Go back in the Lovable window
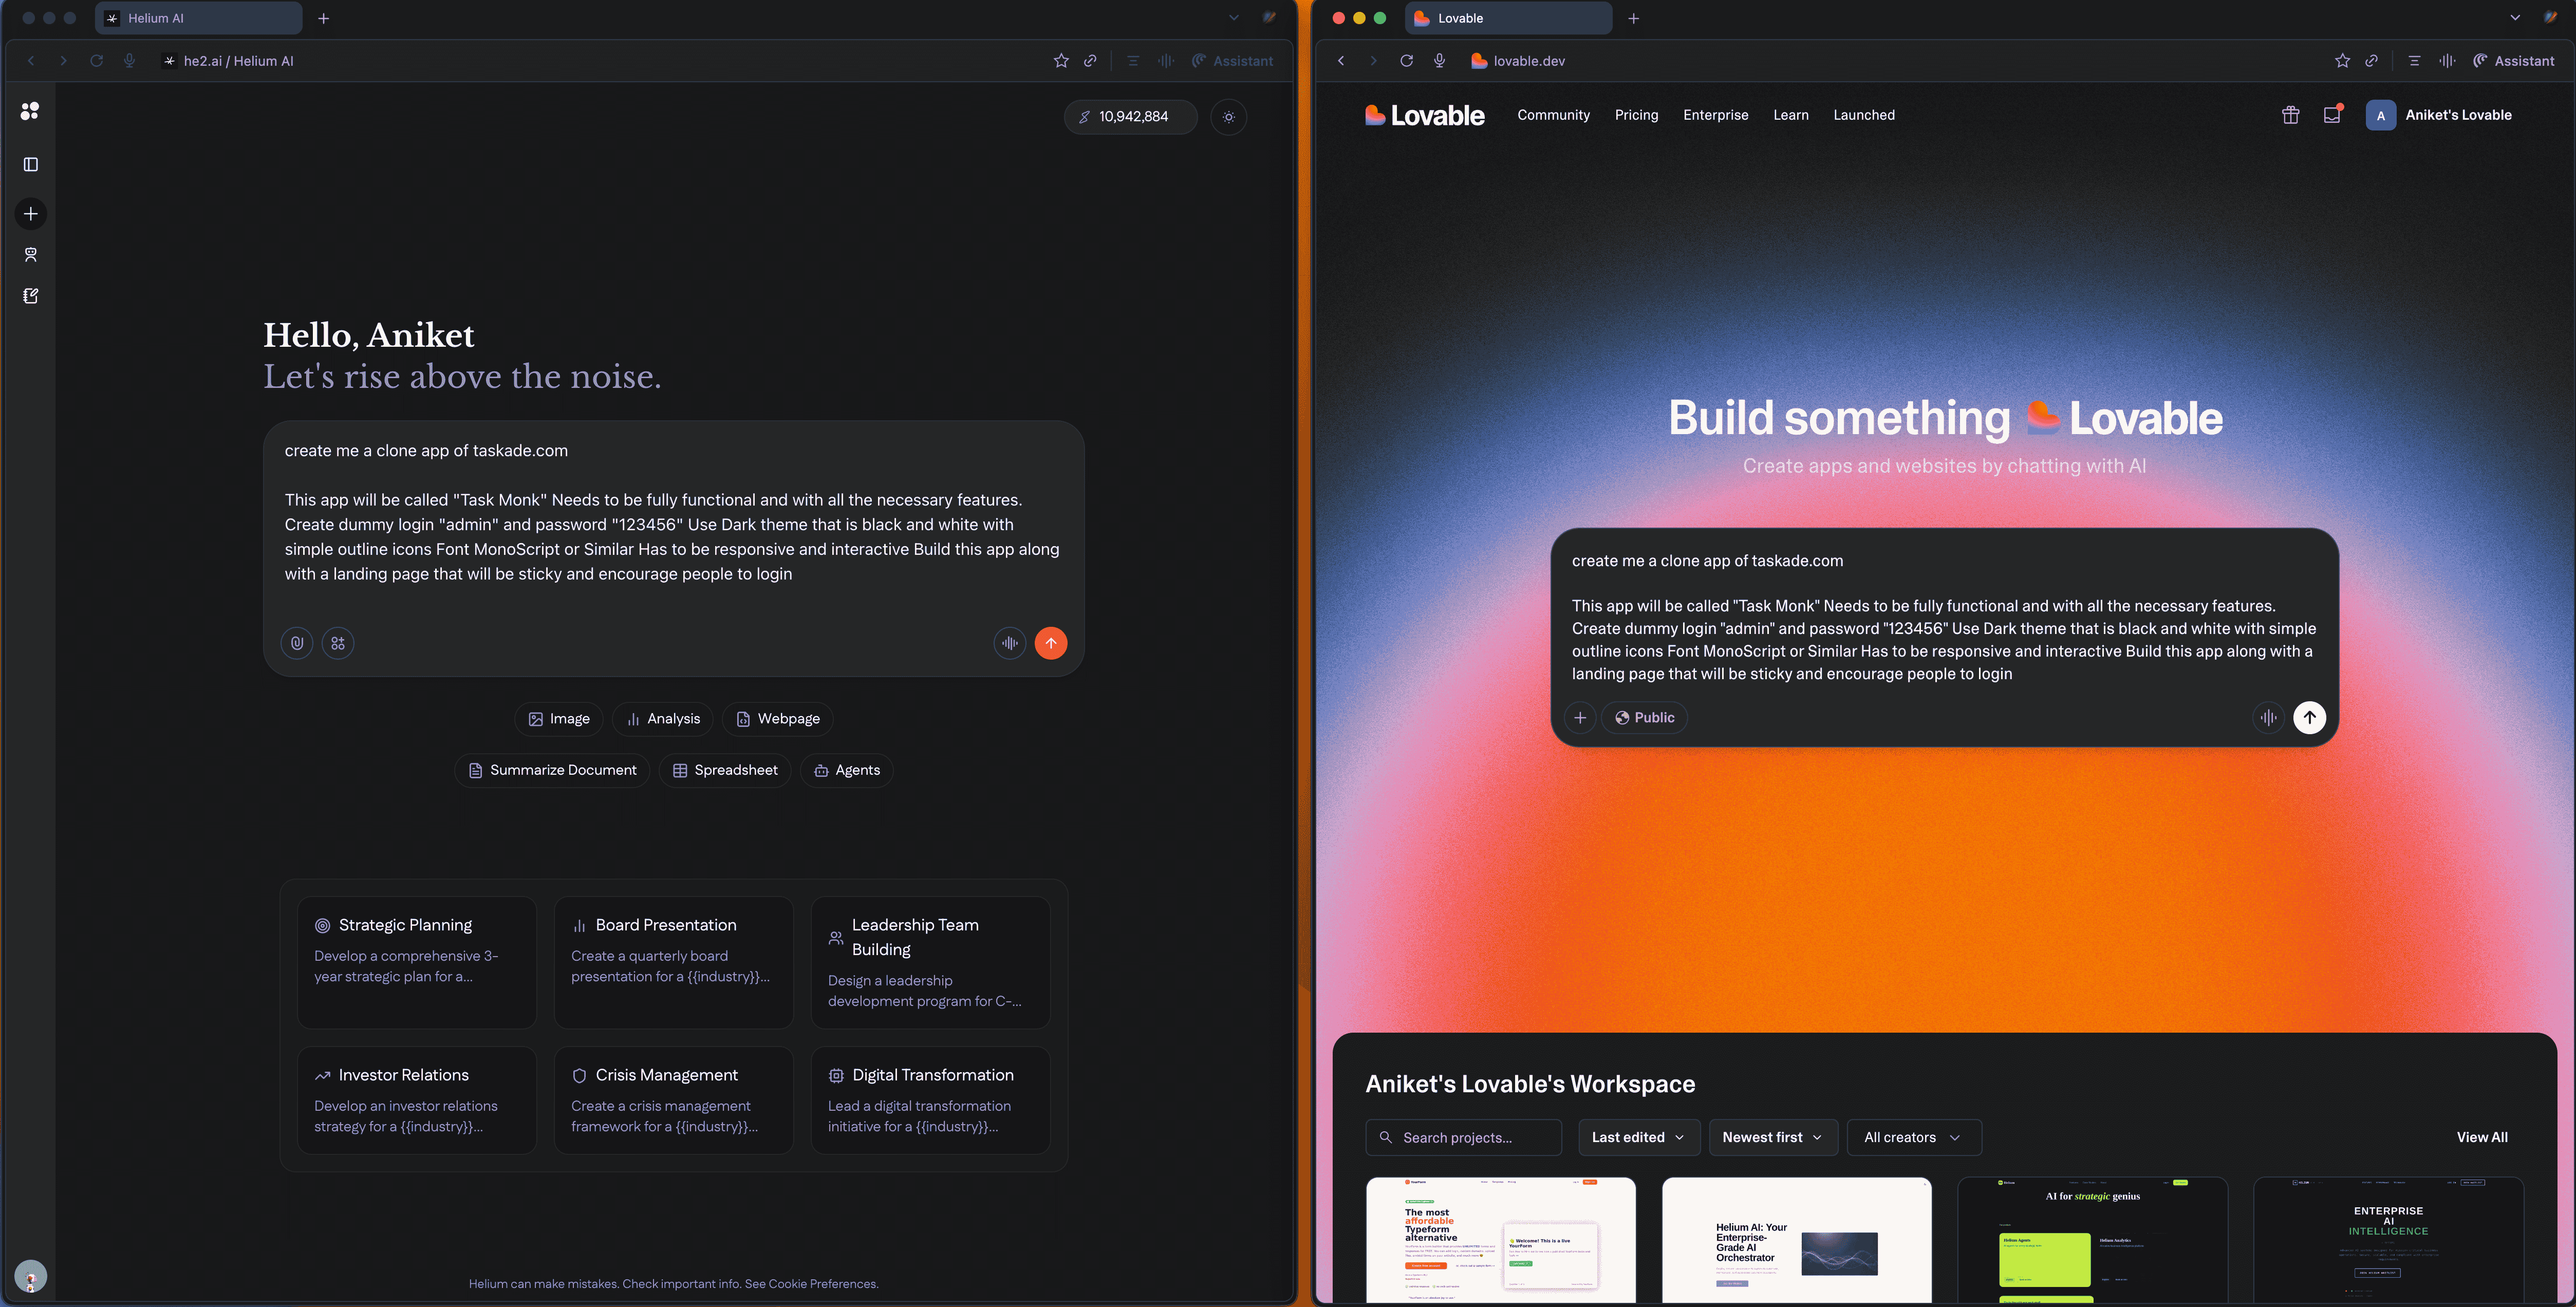 click(1341, 61)
